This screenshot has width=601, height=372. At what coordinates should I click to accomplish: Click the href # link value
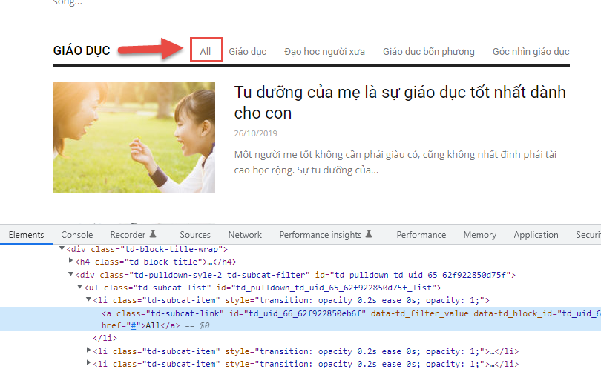coord(134,326)
